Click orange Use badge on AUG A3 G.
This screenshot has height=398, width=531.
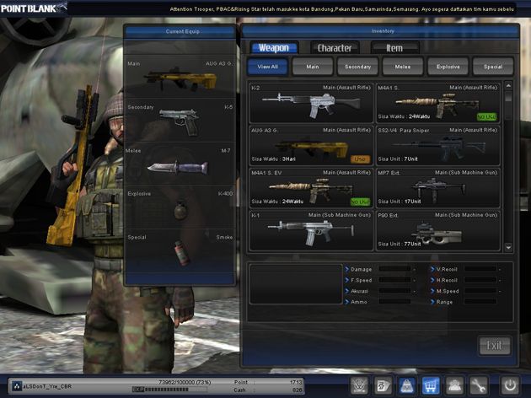(360, 159)
